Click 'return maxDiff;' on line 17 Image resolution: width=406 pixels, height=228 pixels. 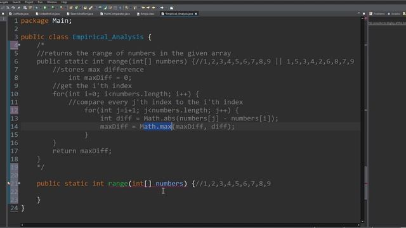pos(82,151)
